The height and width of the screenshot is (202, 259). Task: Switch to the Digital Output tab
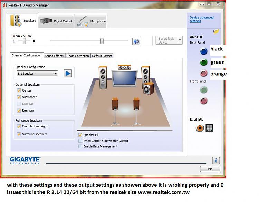[56, 21]
